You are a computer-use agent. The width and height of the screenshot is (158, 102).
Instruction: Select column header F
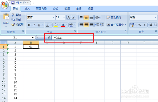click(97, 43)
